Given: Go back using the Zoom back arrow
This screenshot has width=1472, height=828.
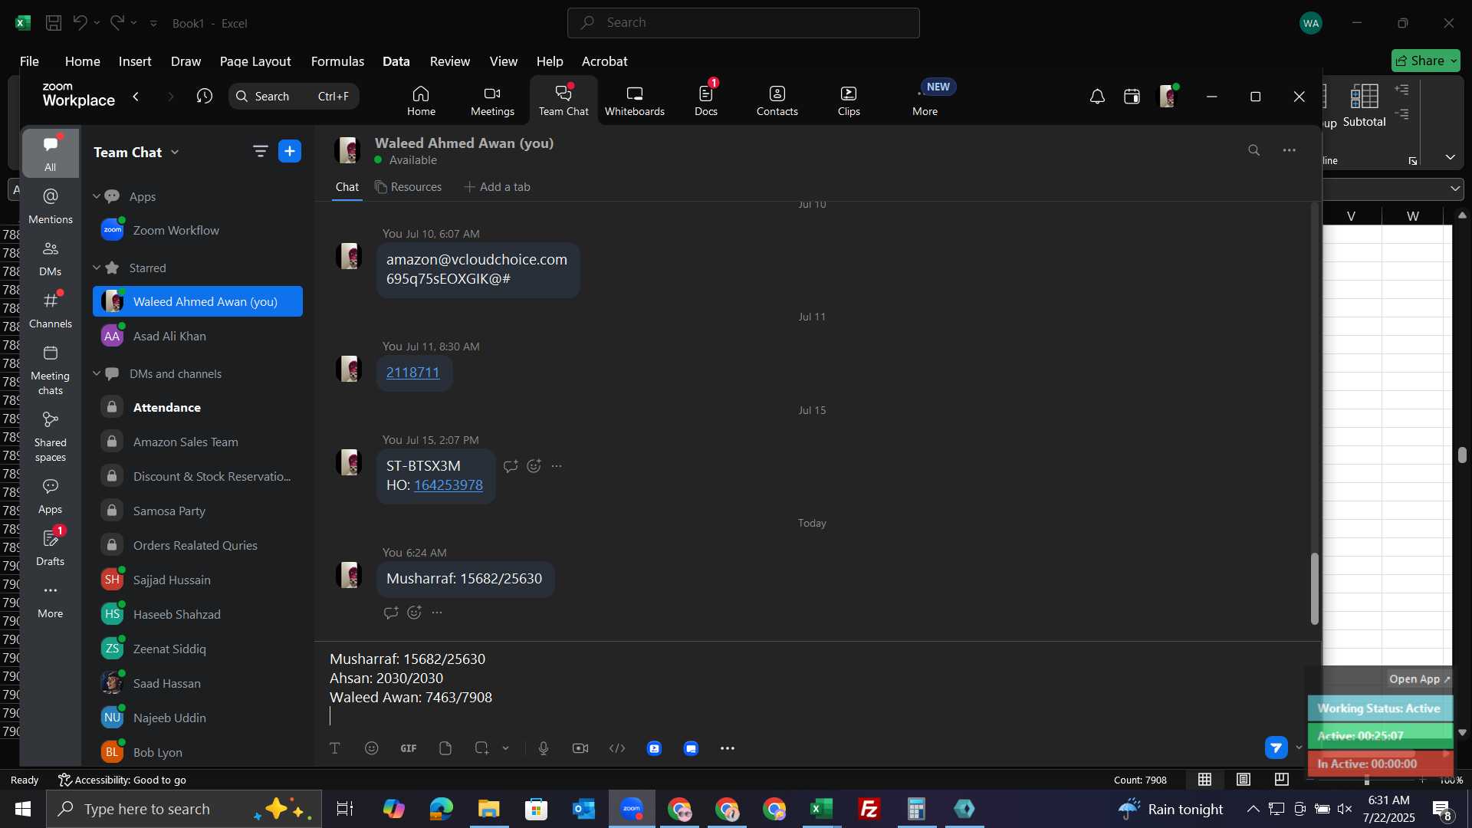Looking at the screenshot, I should 136,97.
